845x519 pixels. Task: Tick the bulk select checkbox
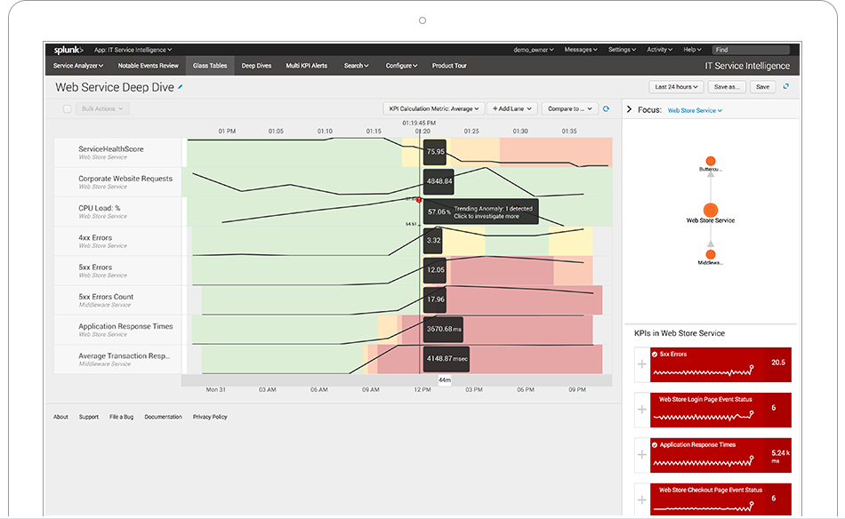[68, 108]
